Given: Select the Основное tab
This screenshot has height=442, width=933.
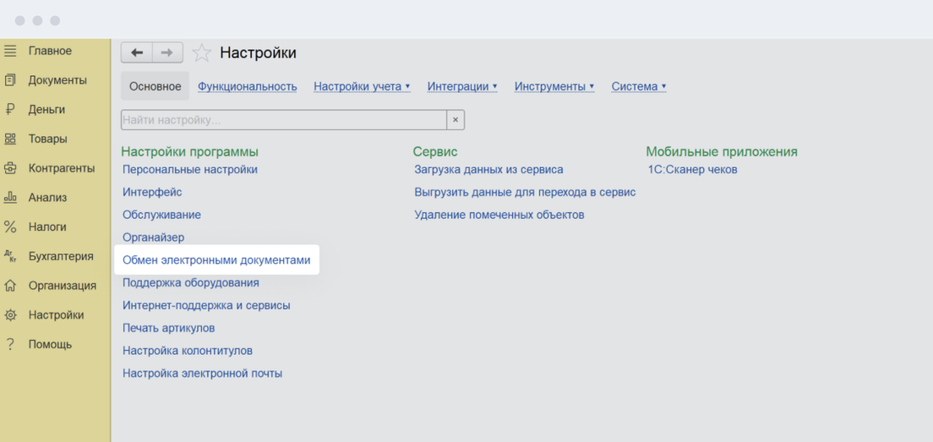Looking at the screenshot, I should click(155, 86).
